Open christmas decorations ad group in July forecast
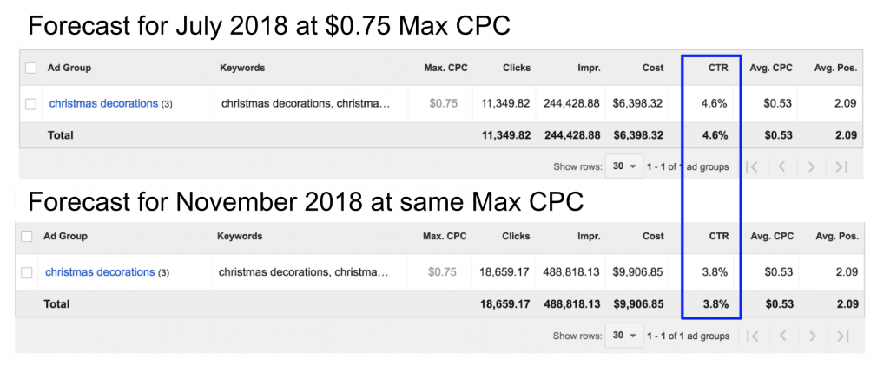 point(103,104)
